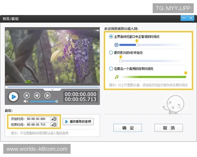Click the 播放截取的音频 button
This screenshot has height=157, width=197.
pos(78,122)
